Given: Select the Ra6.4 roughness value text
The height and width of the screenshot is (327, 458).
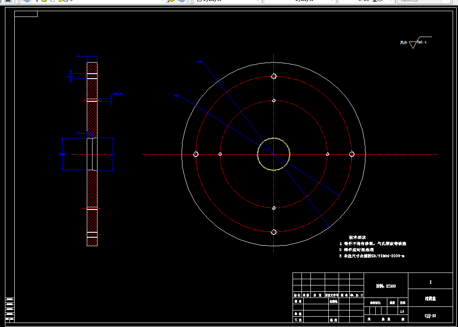Looking at the screenshot, I should 422,42.
